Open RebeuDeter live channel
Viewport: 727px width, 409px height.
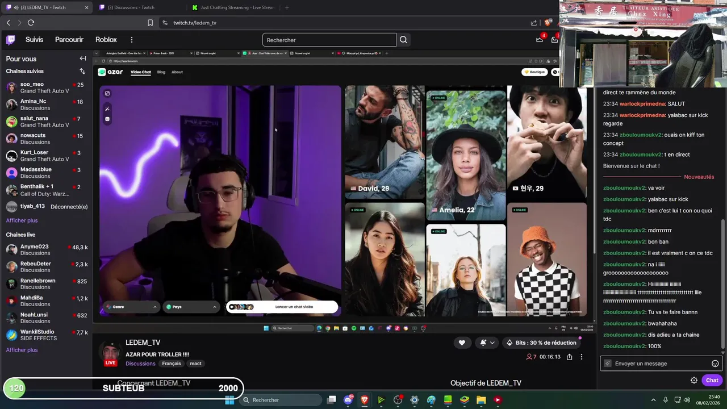[47, 267]
